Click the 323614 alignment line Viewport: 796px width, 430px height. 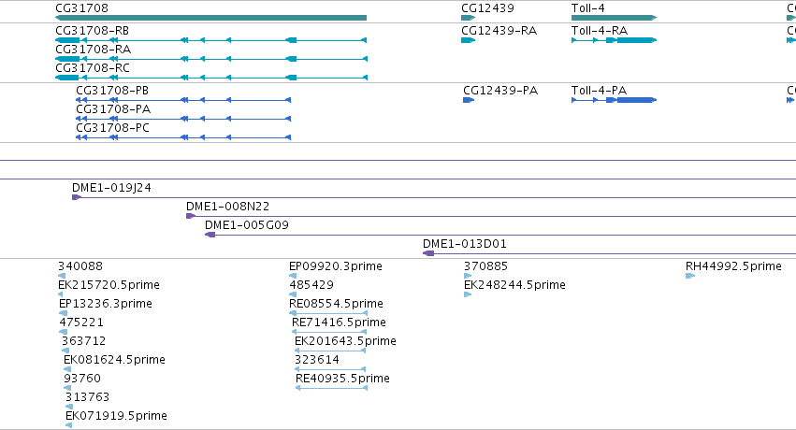pyautogui.click(x=330, y=369)
